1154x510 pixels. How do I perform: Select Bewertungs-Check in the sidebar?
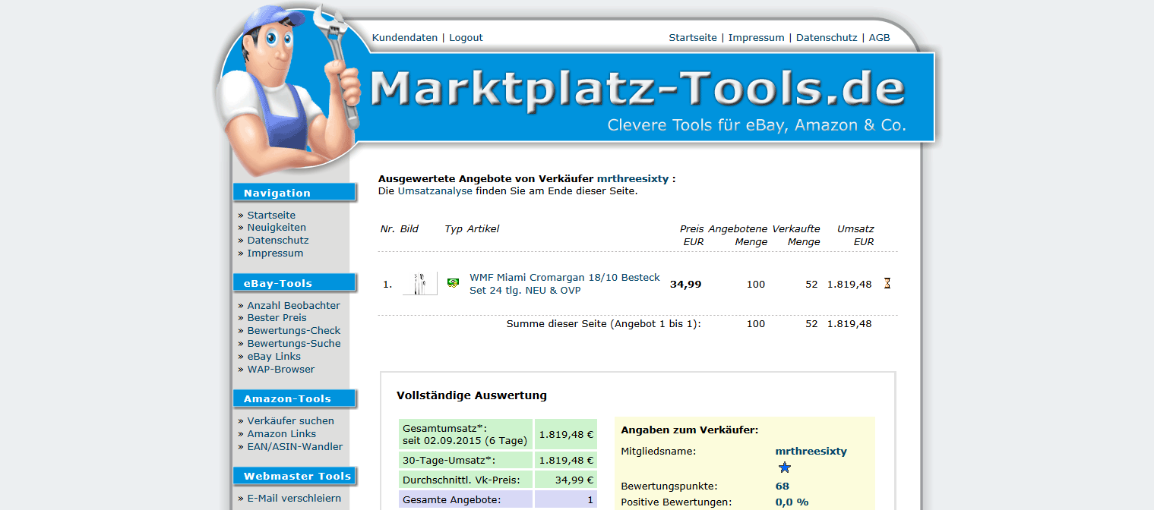[293, 330]
